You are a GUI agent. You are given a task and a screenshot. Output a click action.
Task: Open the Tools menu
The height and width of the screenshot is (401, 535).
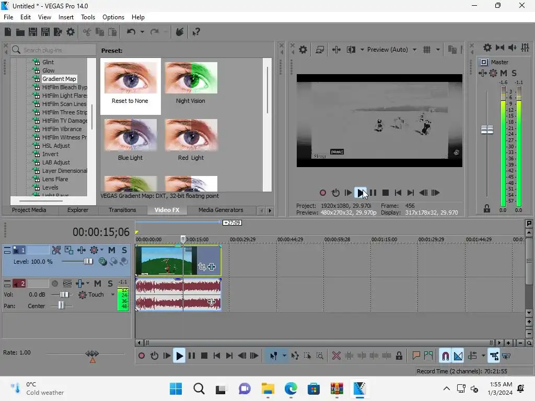pyautogui.click(x=88, y=17)
